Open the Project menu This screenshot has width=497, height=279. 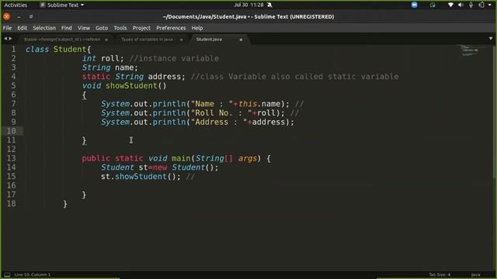[141, 28]
